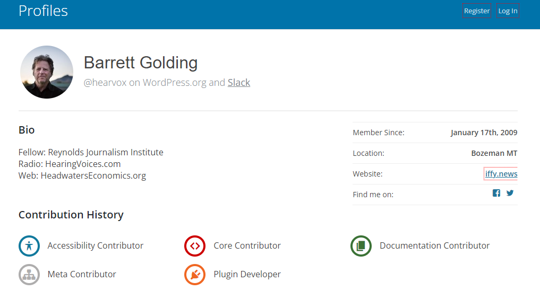Viewport: 540px width, 299px height.
Task: Select the Meta Contributor text label
Action: tap(82, 274)
